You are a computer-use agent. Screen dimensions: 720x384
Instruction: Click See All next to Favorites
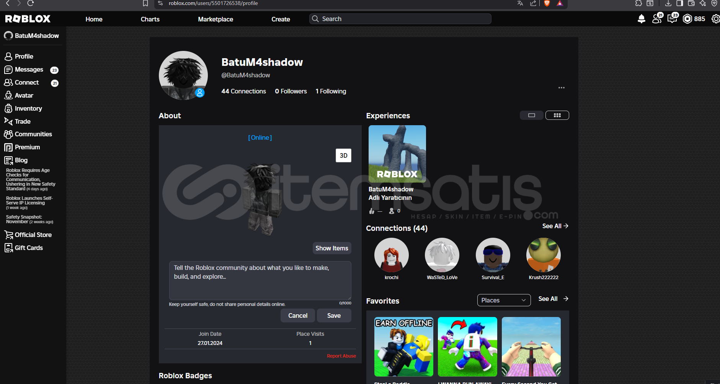pyautogui.click(x=553, y=299)
